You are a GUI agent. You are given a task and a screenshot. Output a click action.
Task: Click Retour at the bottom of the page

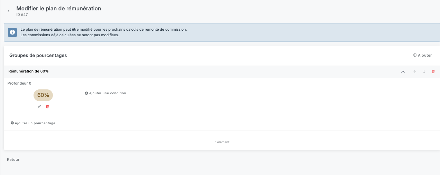point(13,159)
